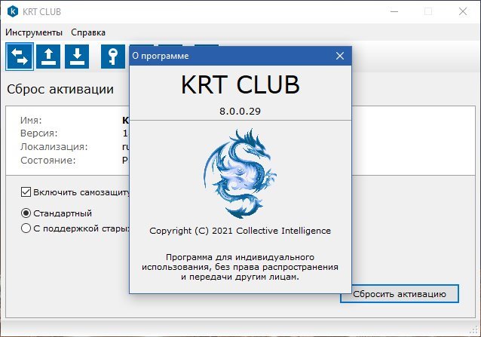Click the Сброс активации heading
The image size is (481, 337).
pyautogui.click(x=60, y=90)
